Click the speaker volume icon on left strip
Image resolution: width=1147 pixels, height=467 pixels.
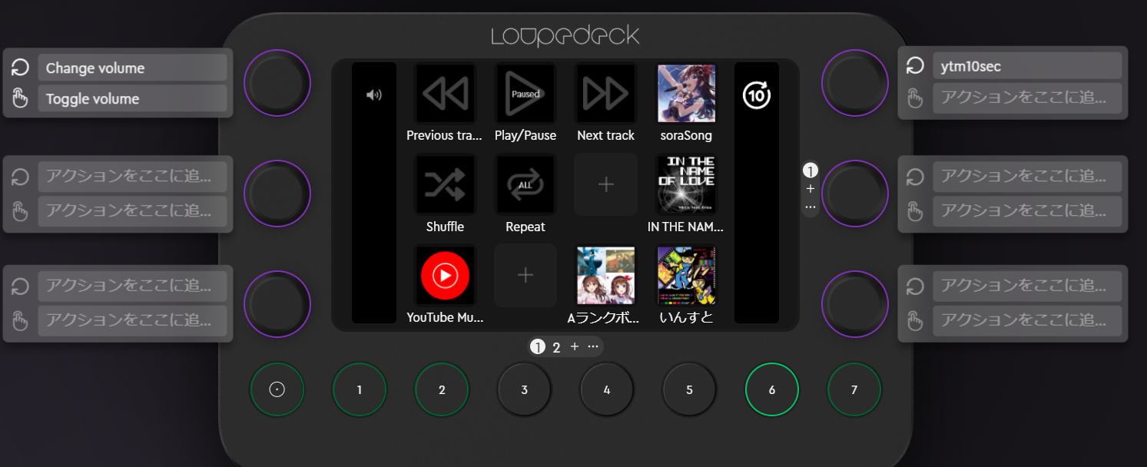pos(374,95)
